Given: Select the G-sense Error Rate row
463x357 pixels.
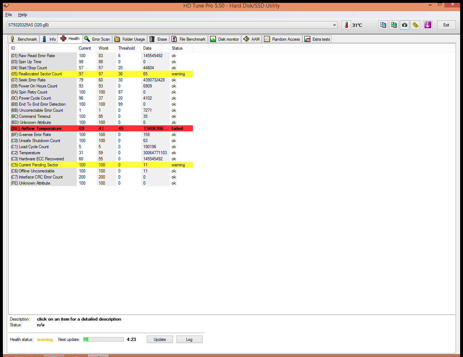Looking at the screenshot, I should [101, 135].
